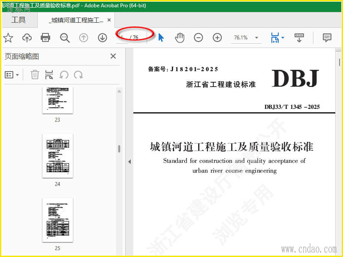Rotate page counterclockwise

pos(64,75)
